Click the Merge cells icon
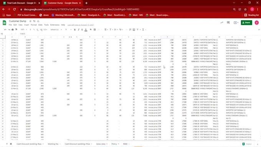261x147 pixels. click(x=99, y=30)
